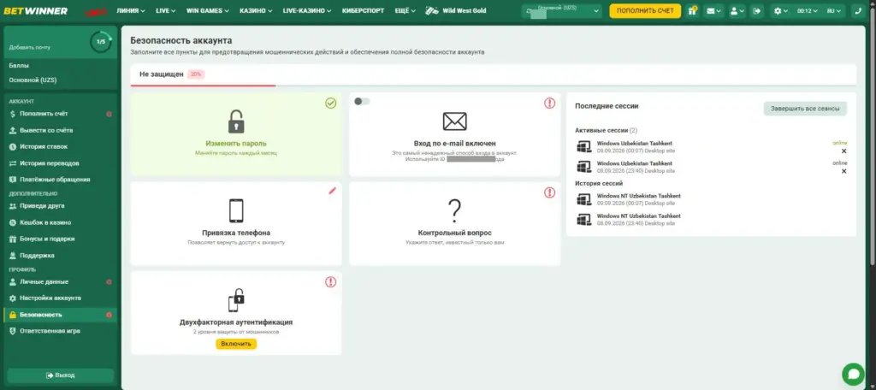Click the green checkmark on password card
Screen dimensions: 876x390
coord(331,103)
